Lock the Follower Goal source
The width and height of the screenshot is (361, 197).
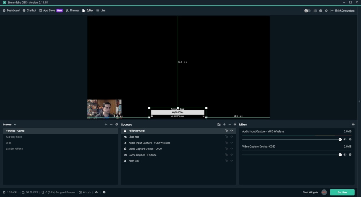(227, 131)
